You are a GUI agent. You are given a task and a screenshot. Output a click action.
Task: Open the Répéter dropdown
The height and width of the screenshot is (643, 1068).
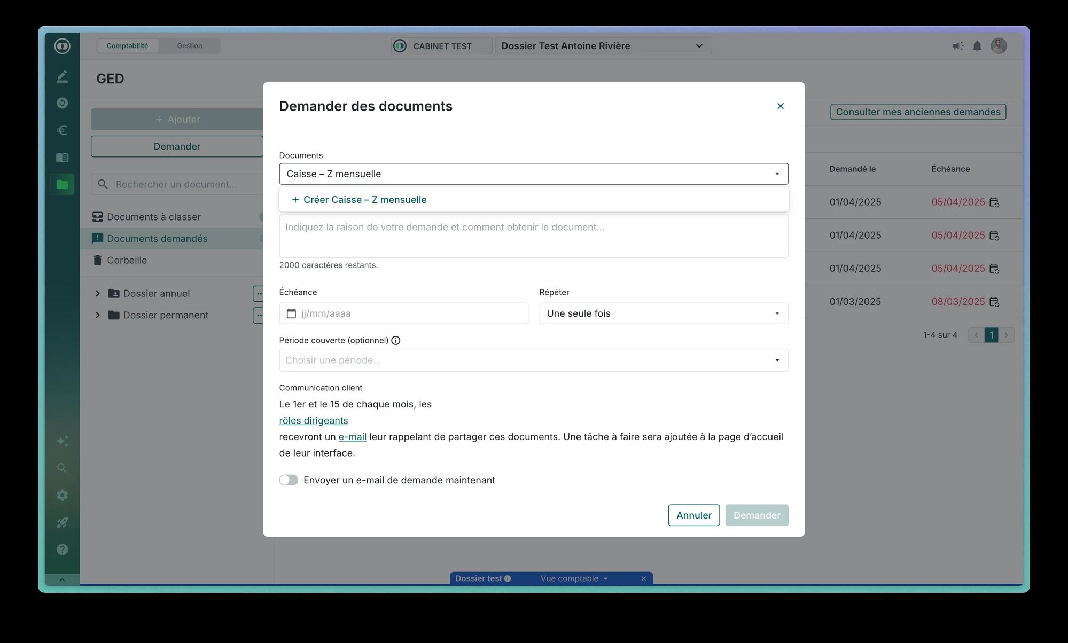click(x=663, y=313)
